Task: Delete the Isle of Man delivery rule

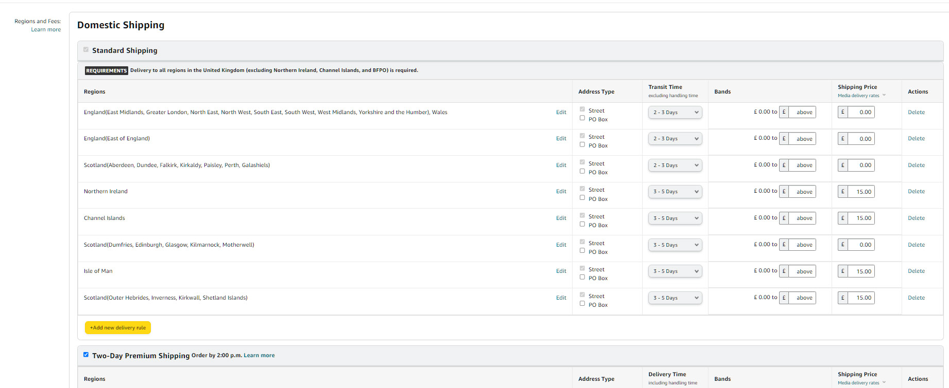Action: (x=916, y=271)
